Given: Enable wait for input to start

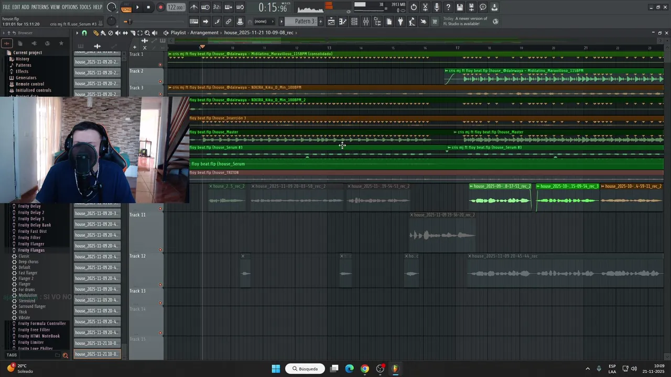Looking at the screenshot, I should coord(205,7).
